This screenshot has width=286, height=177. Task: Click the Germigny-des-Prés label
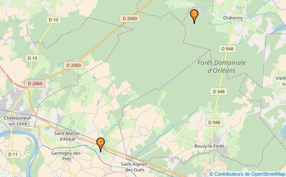coord(66,156)
